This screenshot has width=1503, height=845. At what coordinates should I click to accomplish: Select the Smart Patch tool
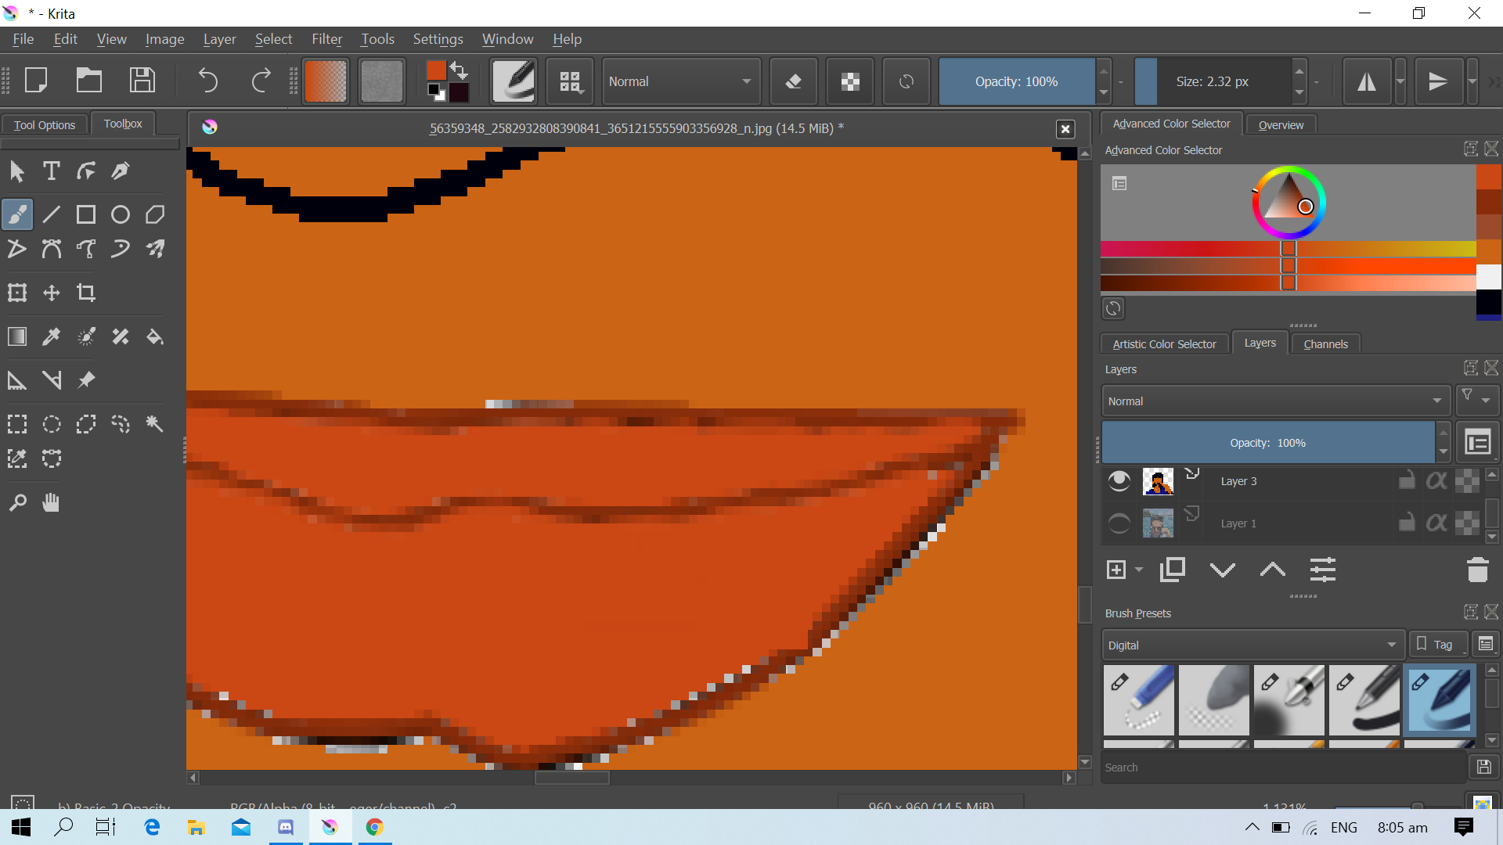121,336
